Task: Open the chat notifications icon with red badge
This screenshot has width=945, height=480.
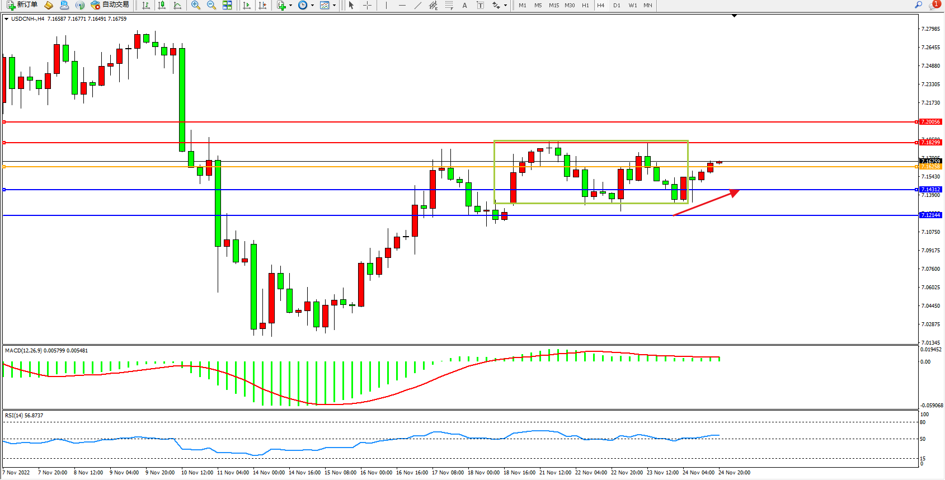Action: [x=934, y=5]
